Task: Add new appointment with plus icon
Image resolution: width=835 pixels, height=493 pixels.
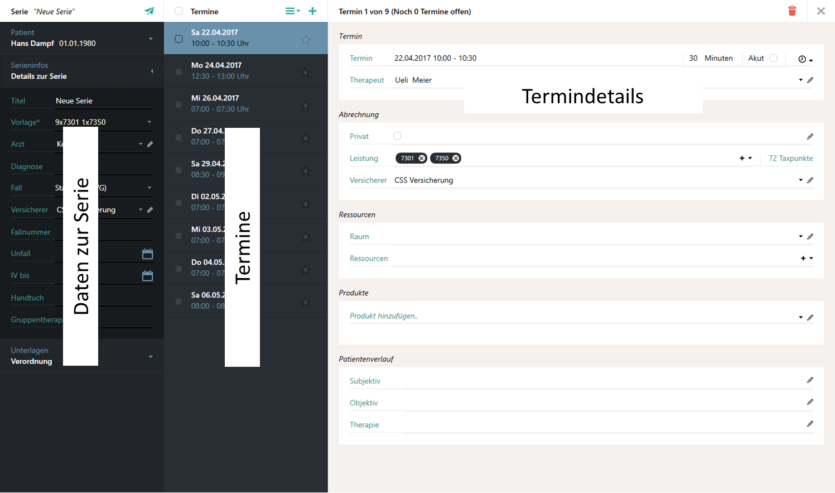Action: point(312,11)
